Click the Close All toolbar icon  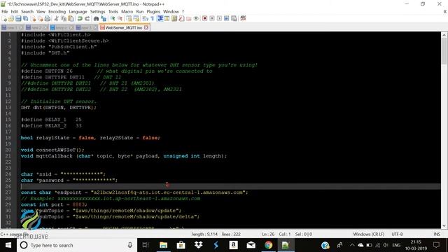(41, 19)
